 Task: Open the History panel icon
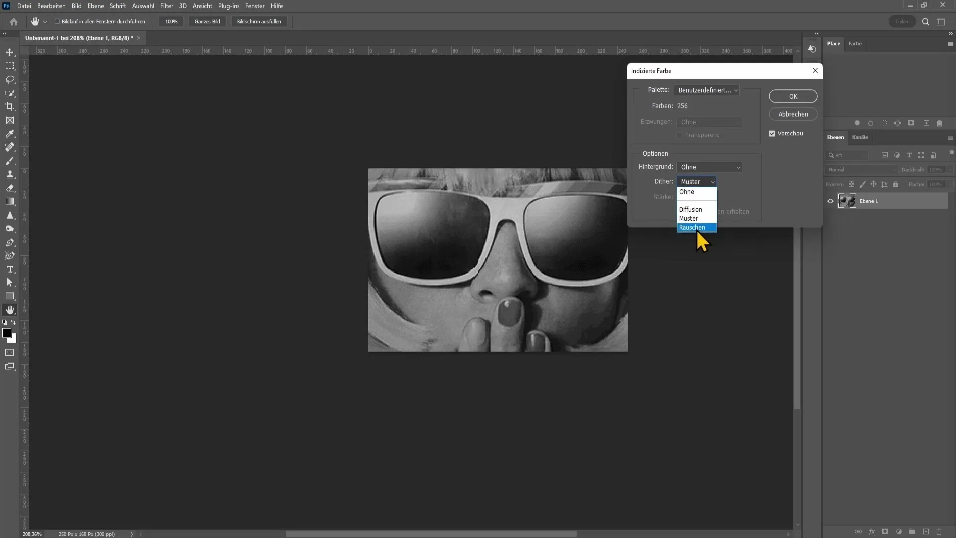point(812,49)
